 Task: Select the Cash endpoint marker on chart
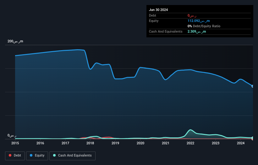tap(253, 138)
